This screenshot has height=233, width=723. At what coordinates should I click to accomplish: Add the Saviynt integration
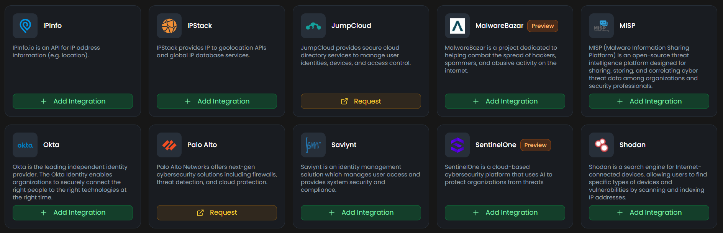[361, 213]
